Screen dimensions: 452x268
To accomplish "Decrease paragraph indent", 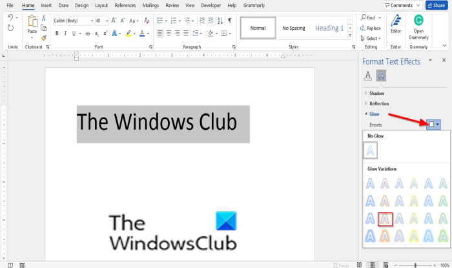I will pyautogui.click(x=202, y=21).
